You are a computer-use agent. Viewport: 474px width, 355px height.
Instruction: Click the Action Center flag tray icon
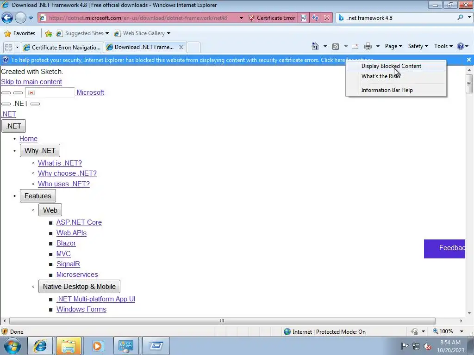click(x=405, y=346)
